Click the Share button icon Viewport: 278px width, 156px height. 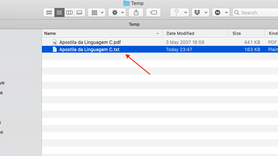[x=136, y=12]
